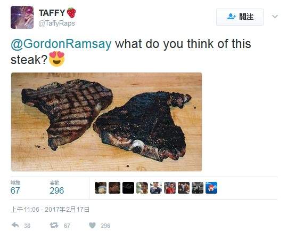Image resolution: width=287 pixels, height=239 pixels.
Task: Open the @GordonRamsay mention link
Action: 61,44
